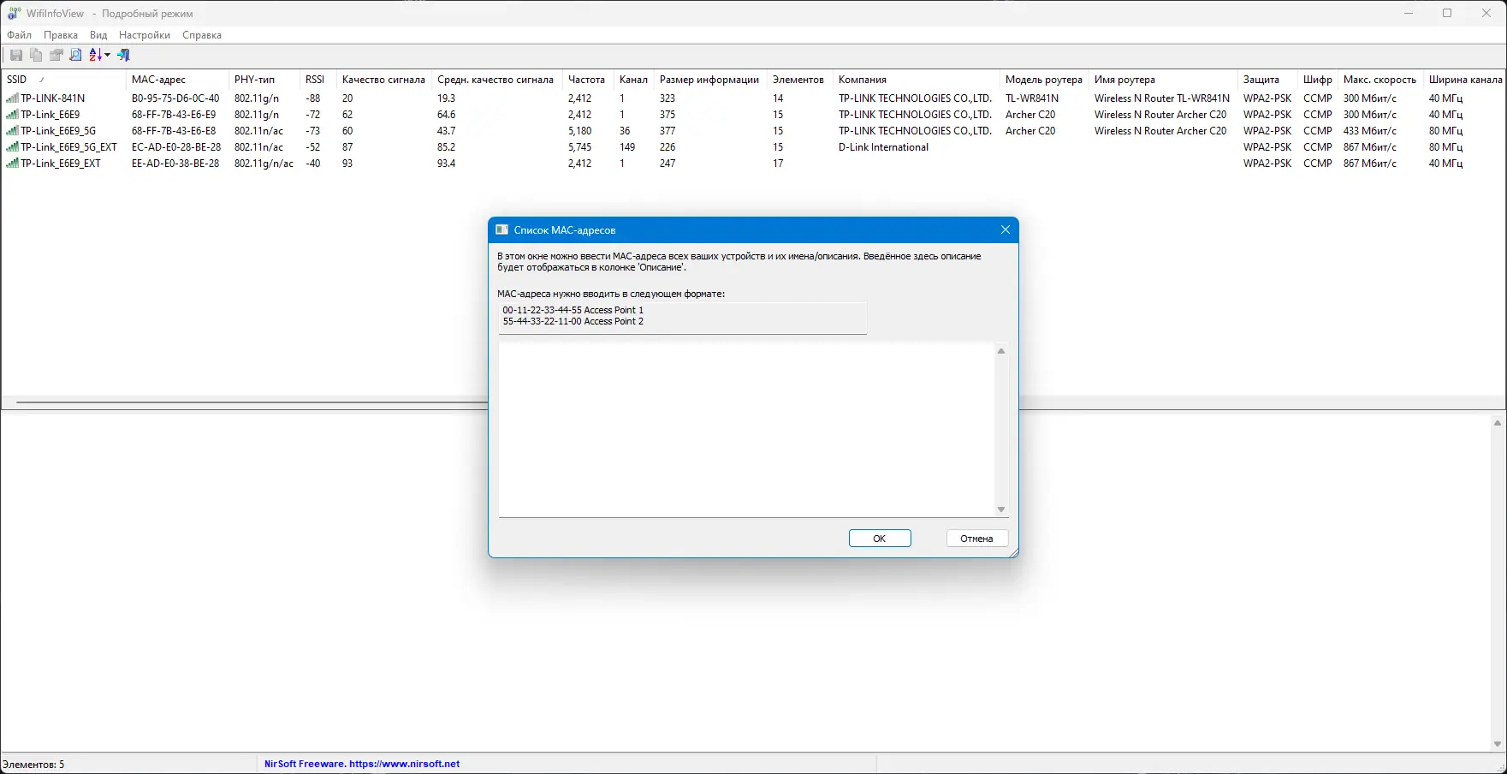Viewport: 1507px width, 774px height.
Task: Click the signal icon beside TP-Link_E6E9_EXT
Action: pyautogui.click(x=12, y=164)
